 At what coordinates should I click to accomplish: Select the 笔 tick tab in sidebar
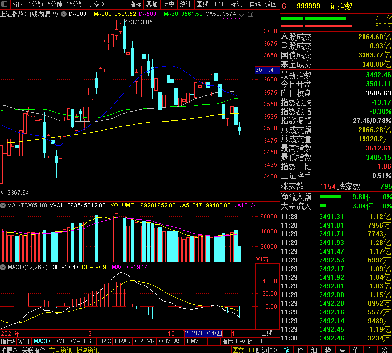coord(286,350)
